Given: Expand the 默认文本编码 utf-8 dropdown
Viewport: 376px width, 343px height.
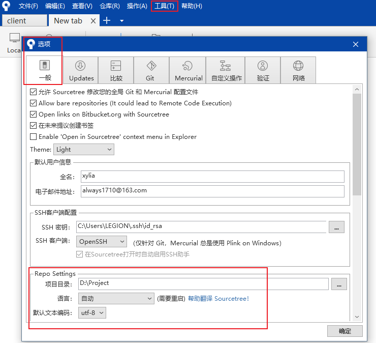Looking at the screenshot, I should point(93,313).
